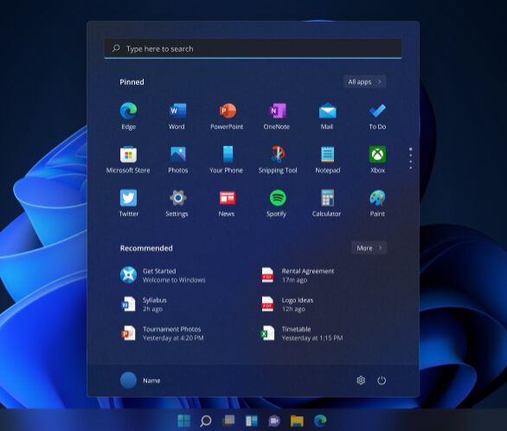The height and width of the screenshot is (431, 507).
Task: Open the Calculator app
Action: point(327,203)
